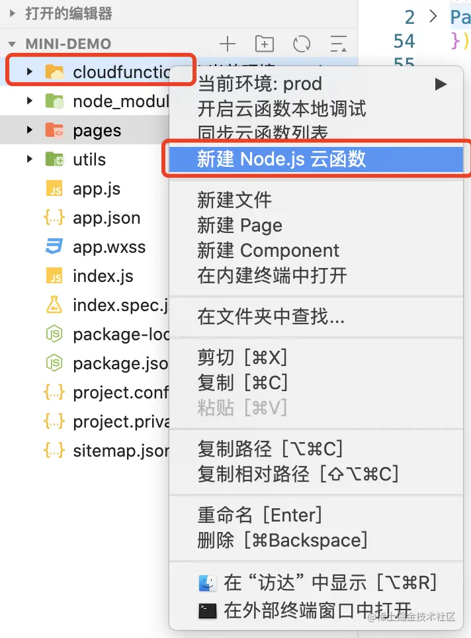Click the refresh explorer icon
Screen dimensions: 471x638
tap(302, 44)
